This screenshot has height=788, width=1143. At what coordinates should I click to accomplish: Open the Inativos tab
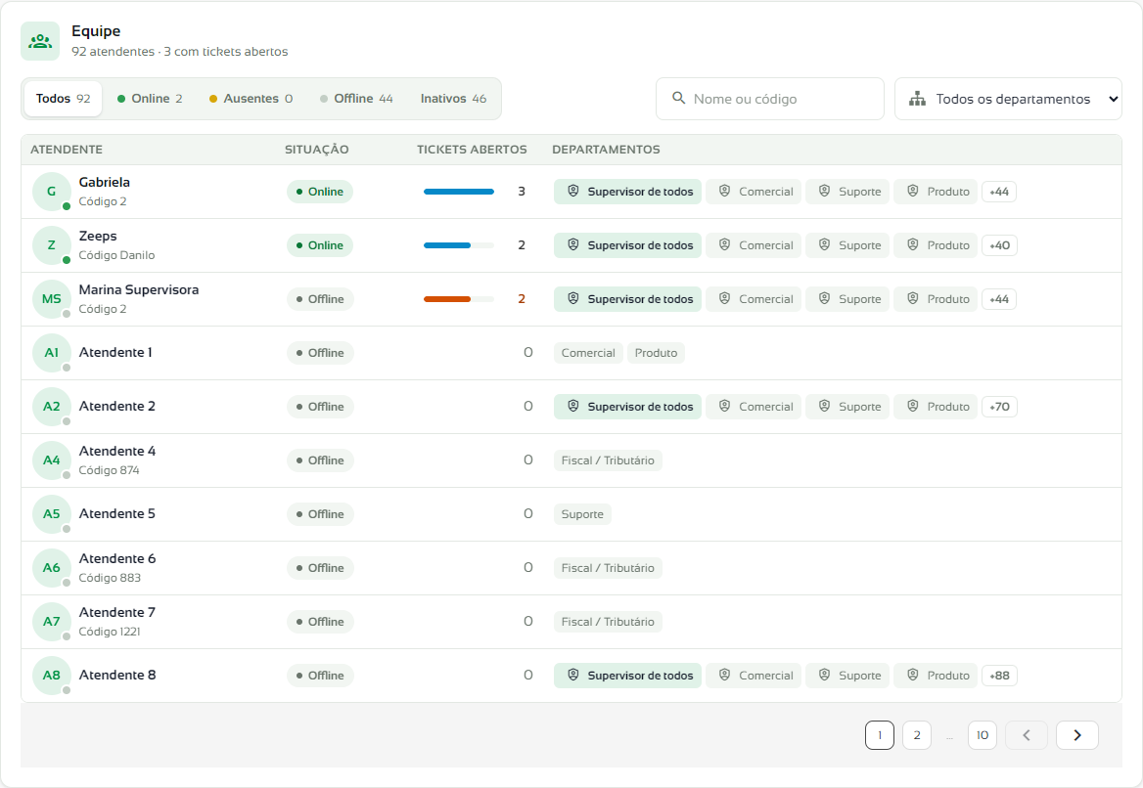[453, 99]
